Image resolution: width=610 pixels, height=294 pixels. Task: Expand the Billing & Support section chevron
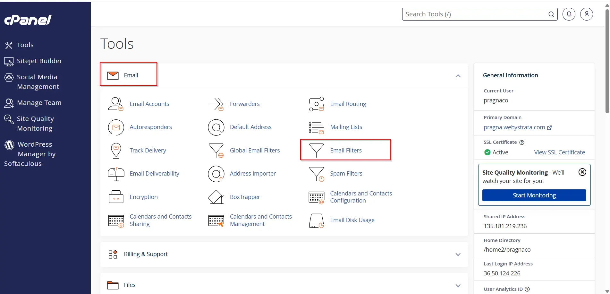coord(458,255)
